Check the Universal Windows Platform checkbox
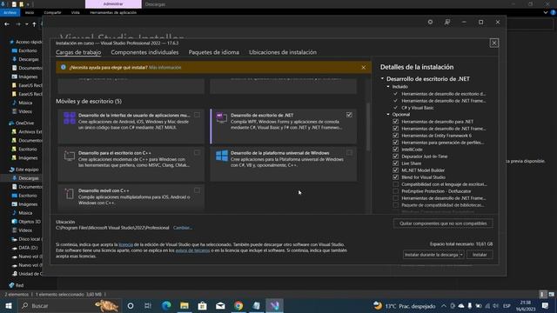Screen dimensions: 557x313 point(349,153)
